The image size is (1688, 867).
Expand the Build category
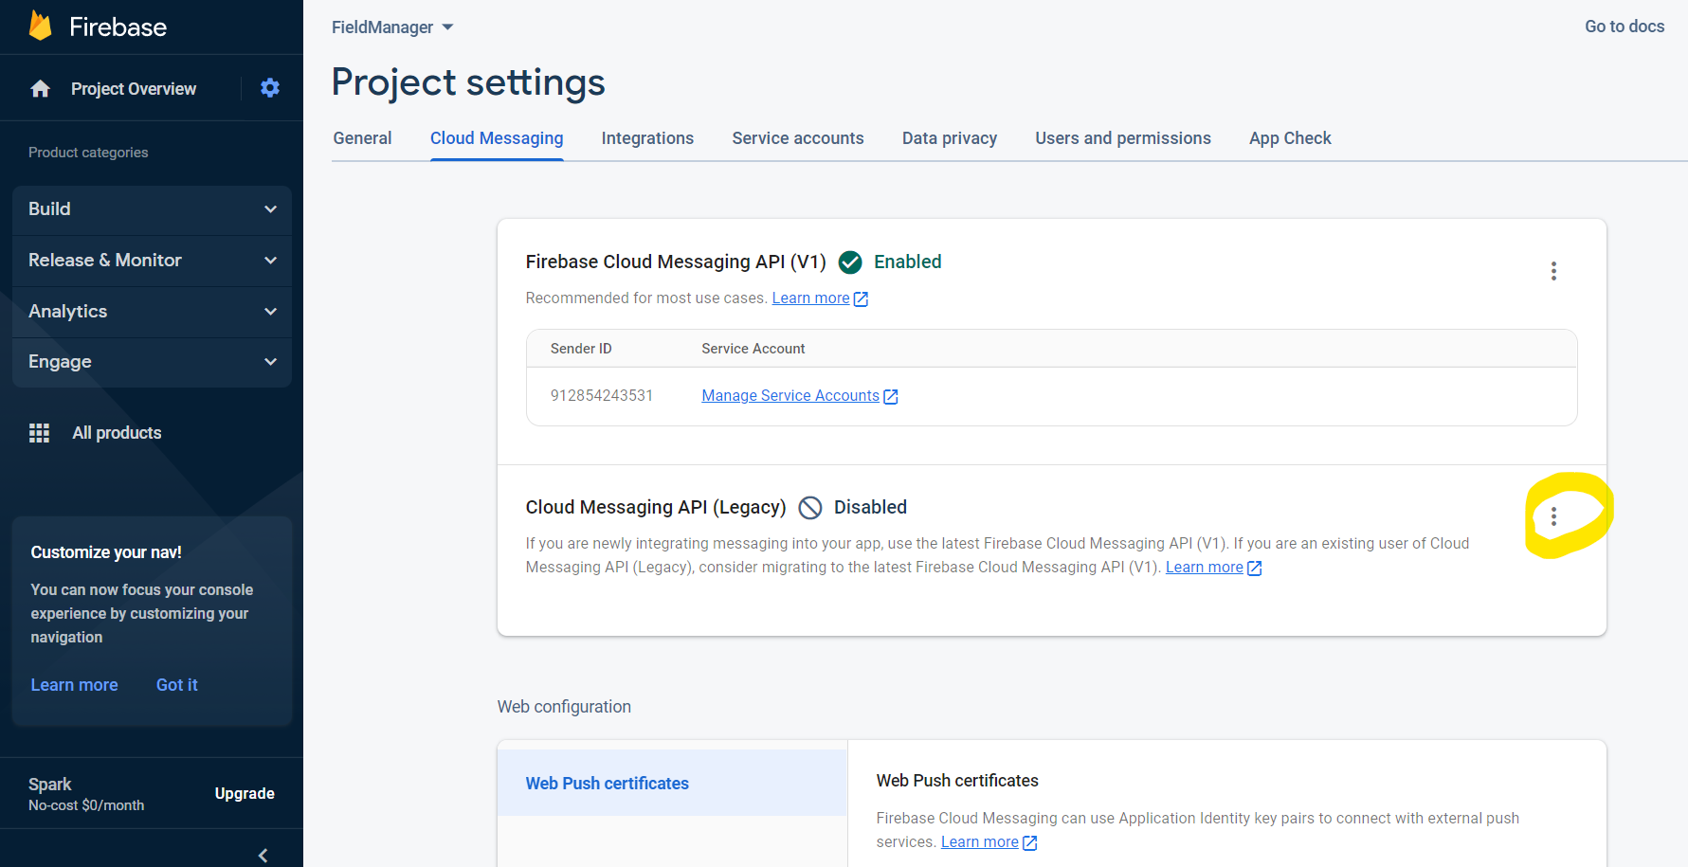click(152, 209)
